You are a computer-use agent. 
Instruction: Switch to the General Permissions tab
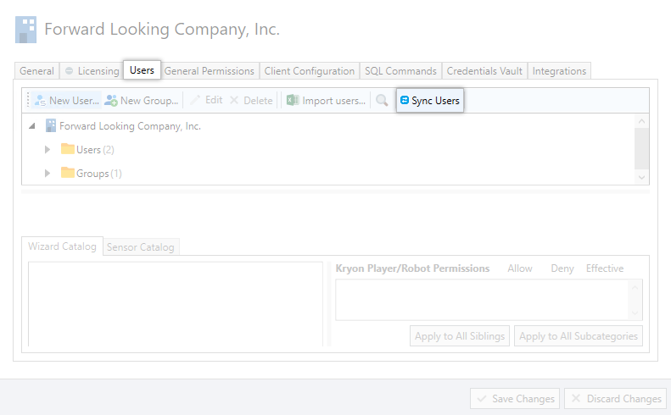[209, 71]
